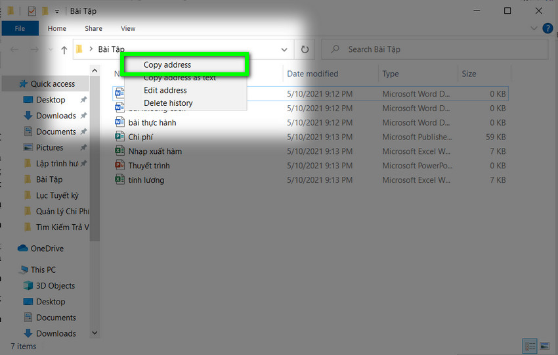
Task: Open Quản Lý Chi Phí folder
Action: 62,212
